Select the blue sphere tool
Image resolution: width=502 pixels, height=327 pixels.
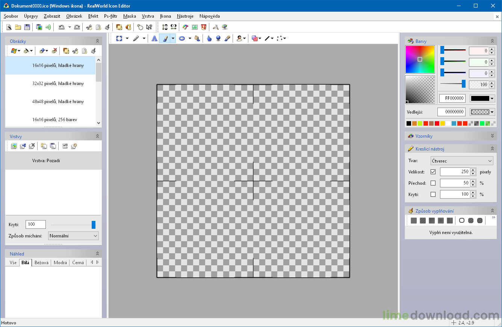click(x=218, y=38)
